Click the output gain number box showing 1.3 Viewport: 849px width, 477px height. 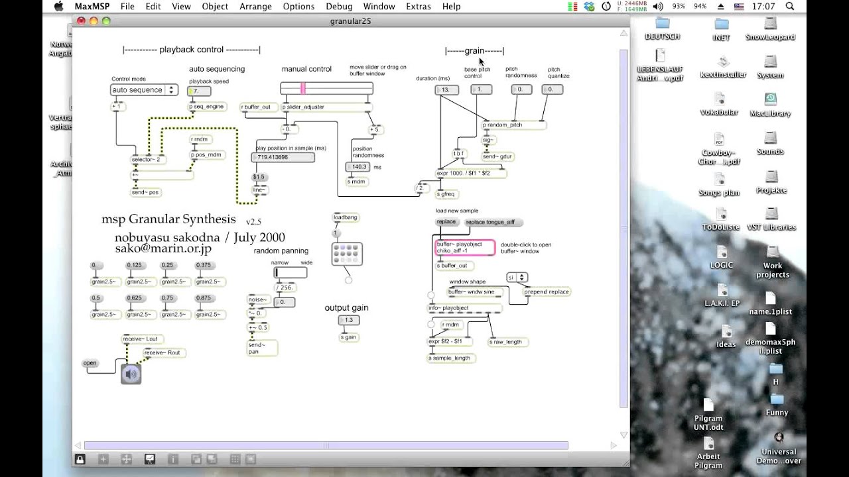(x=350, y=320)
